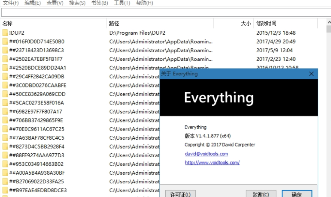The width and height of the screenshot is (331, 197).
Task: Select the ##88FE9274AAA977D3 folder name
Action: click(x=37, y=155)
